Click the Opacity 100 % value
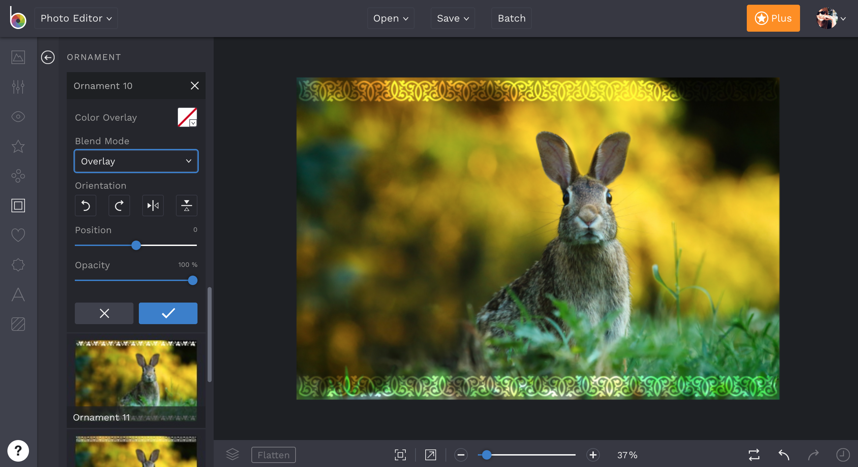Screen dimensions: 858x467 188,265
